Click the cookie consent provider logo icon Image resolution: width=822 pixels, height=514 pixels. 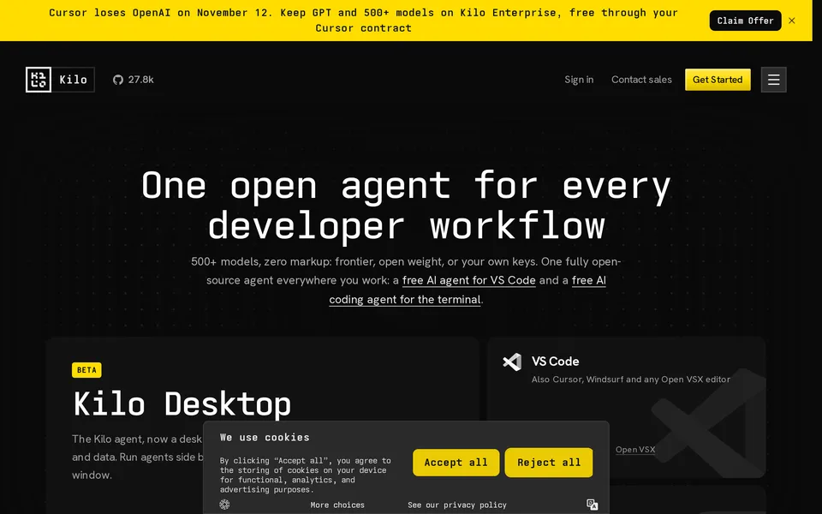[225, 505]
